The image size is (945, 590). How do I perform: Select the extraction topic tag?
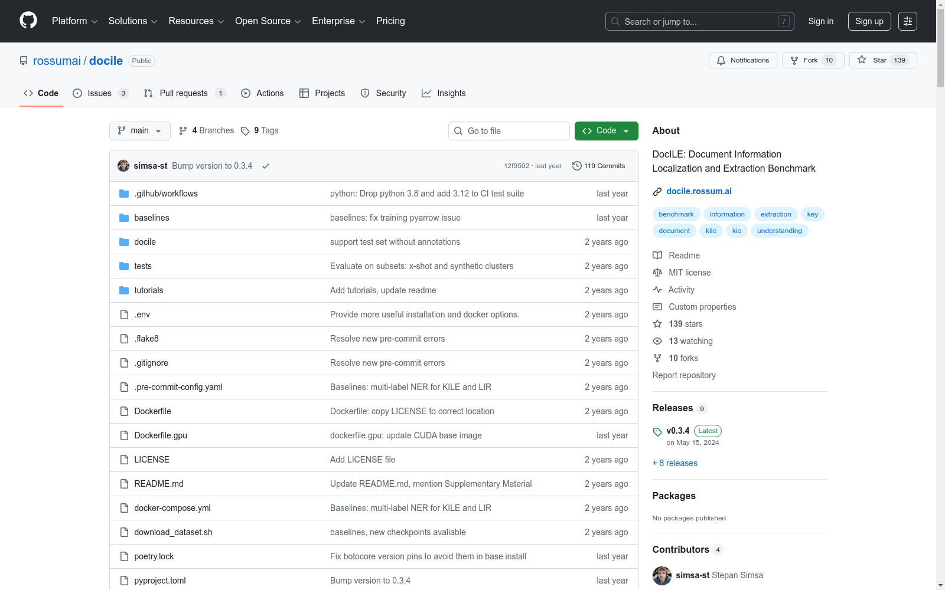tap(776, 214)
